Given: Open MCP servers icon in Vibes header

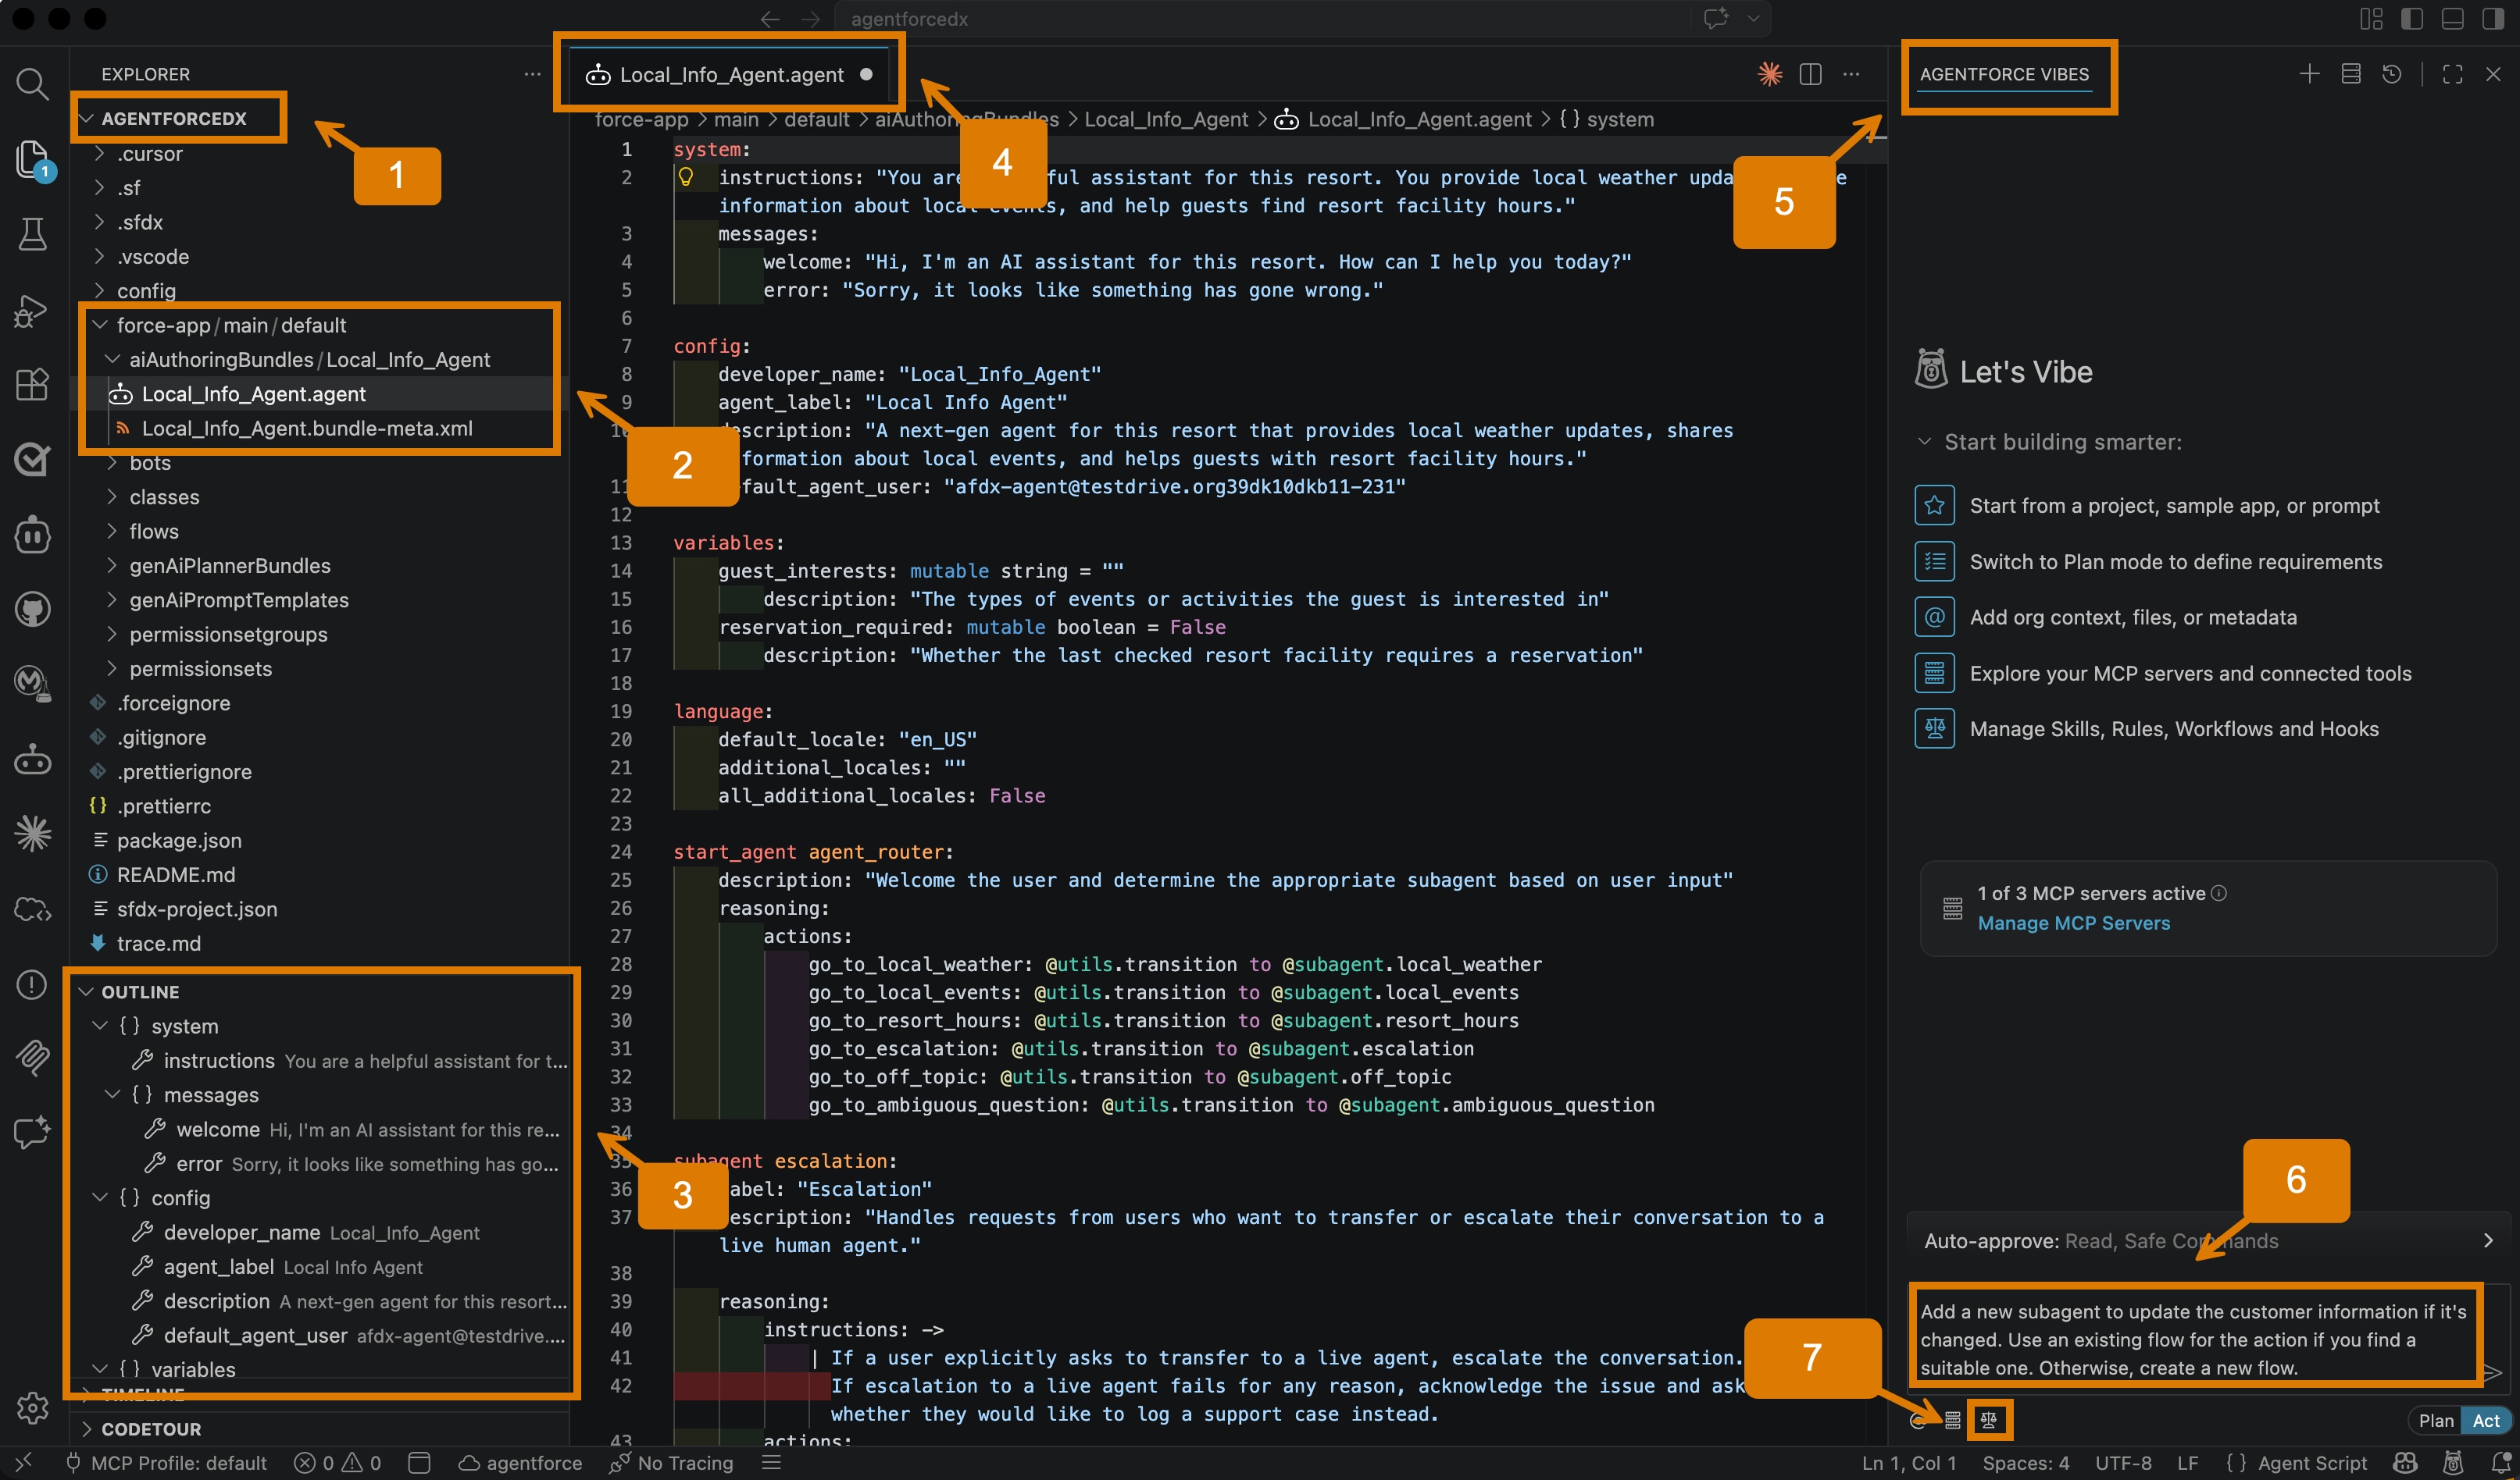Looking at the screenshot, I should pos(2351,74).
